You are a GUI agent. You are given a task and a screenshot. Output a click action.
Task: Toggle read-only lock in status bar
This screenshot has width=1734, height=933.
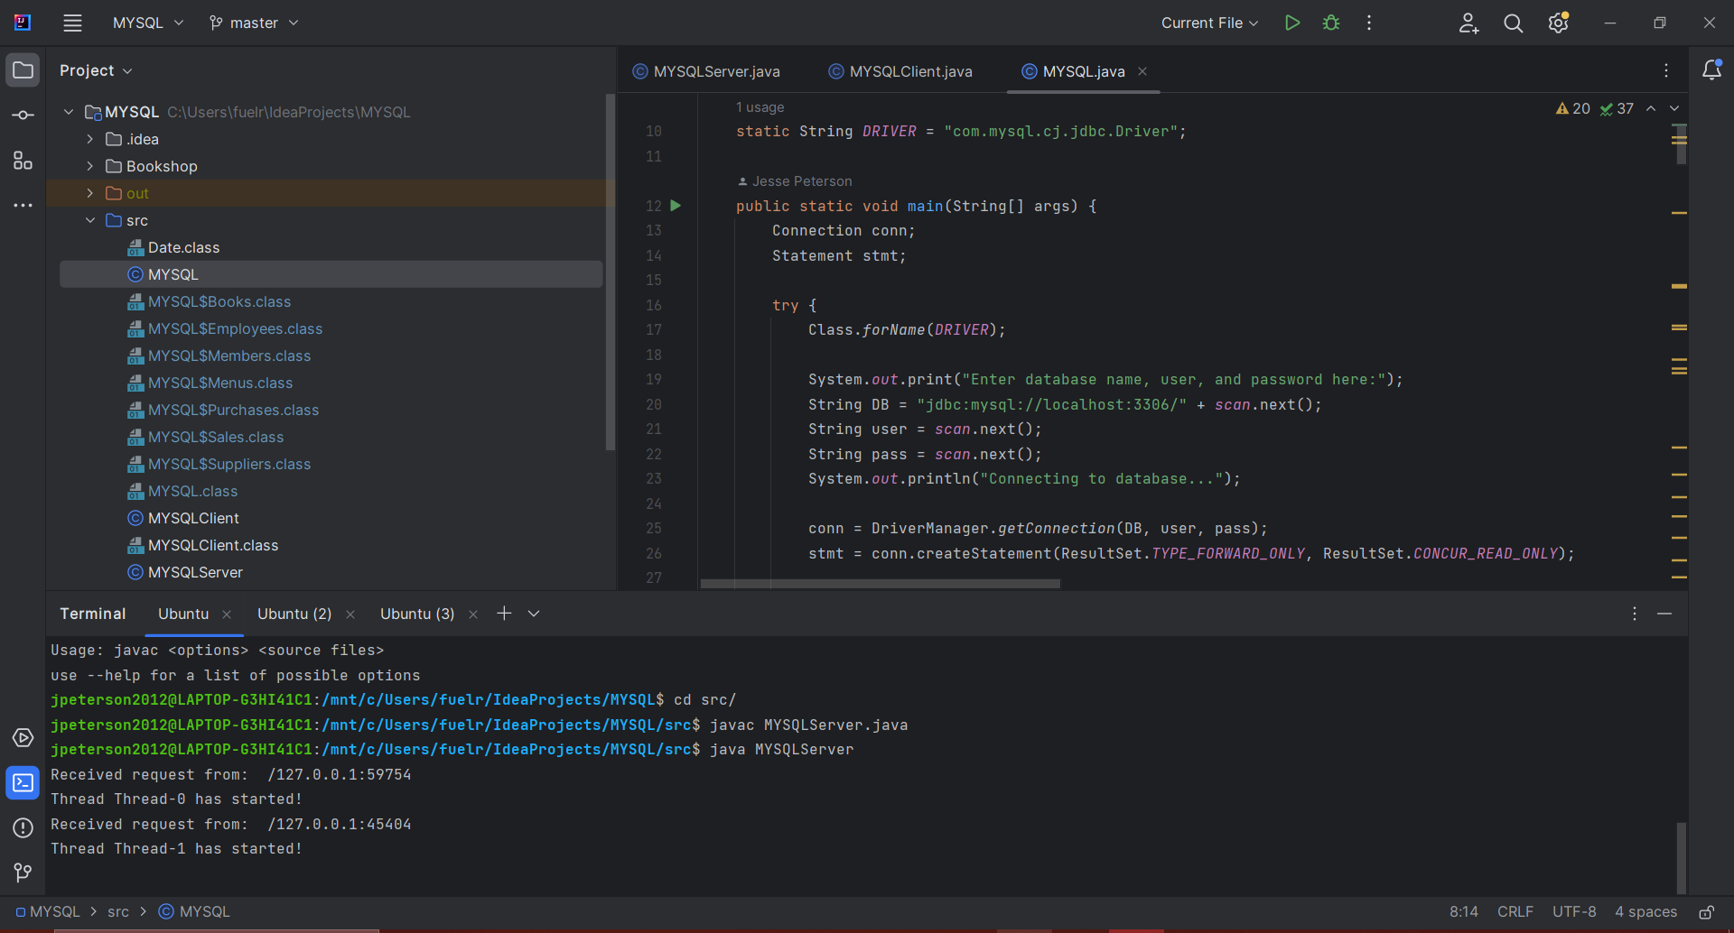(x=1707, y=912)
